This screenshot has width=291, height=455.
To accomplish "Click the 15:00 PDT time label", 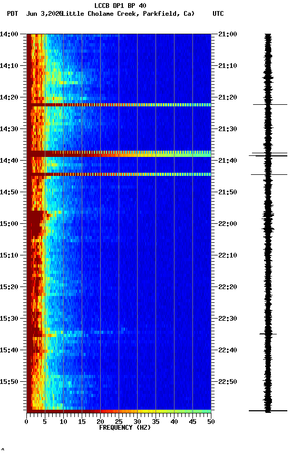I will (x=9, y=224).
